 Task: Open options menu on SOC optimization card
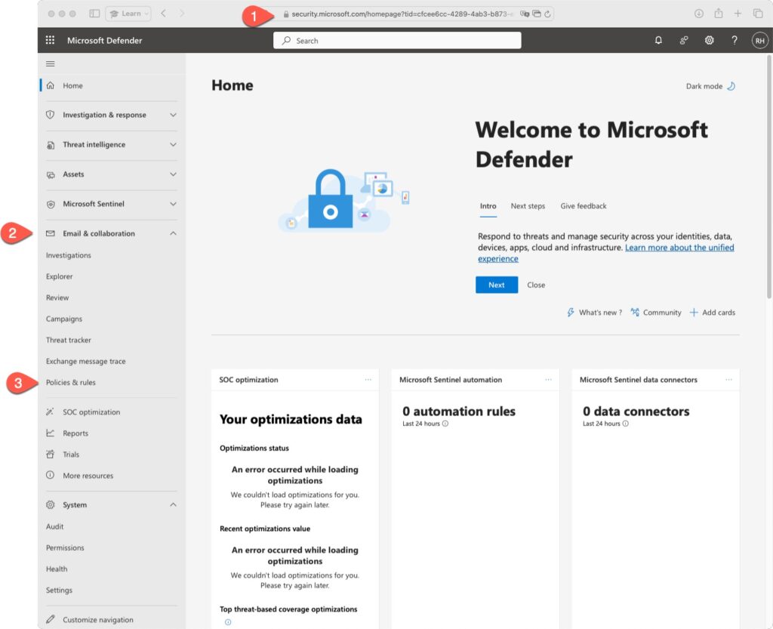coord(368,380)
